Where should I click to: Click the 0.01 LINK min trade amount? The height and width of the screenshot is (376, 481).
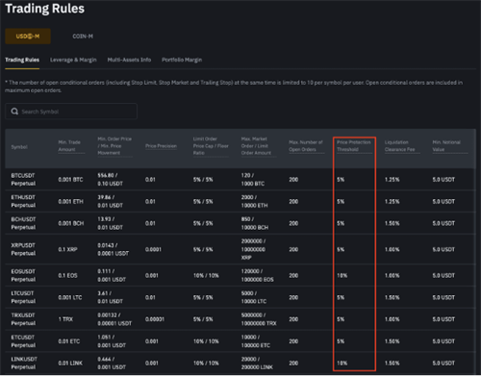coord(70,363)
